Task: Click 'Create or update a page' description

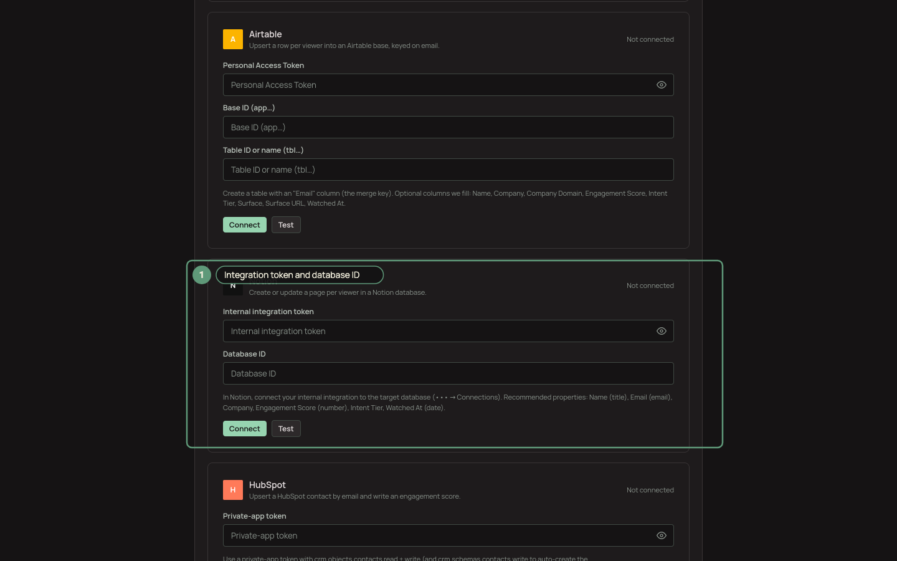Action: click(x=338, y=292)
